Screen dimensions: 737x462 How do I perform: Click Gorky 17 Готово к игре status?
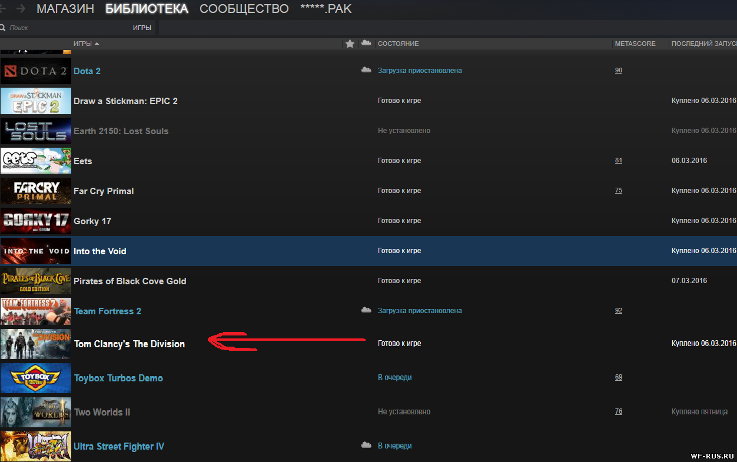[x=400, y=220]
